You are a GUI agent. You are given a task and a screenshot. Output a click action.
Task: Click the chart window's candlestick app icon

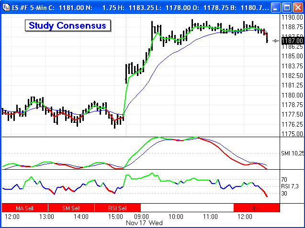[7, 7]
